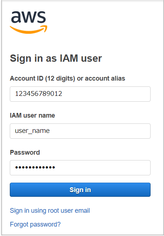
Task: Click the IAM user name label
Action: point(32,115)
